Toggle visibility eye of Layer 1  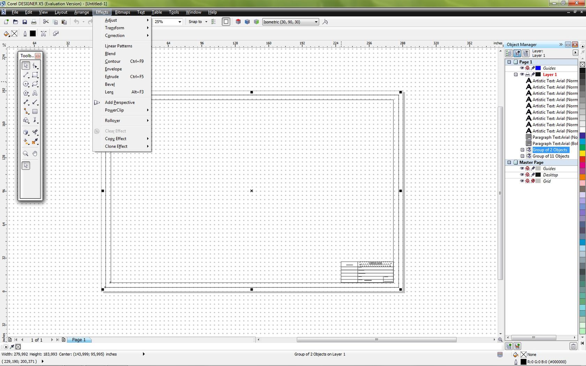522,75
